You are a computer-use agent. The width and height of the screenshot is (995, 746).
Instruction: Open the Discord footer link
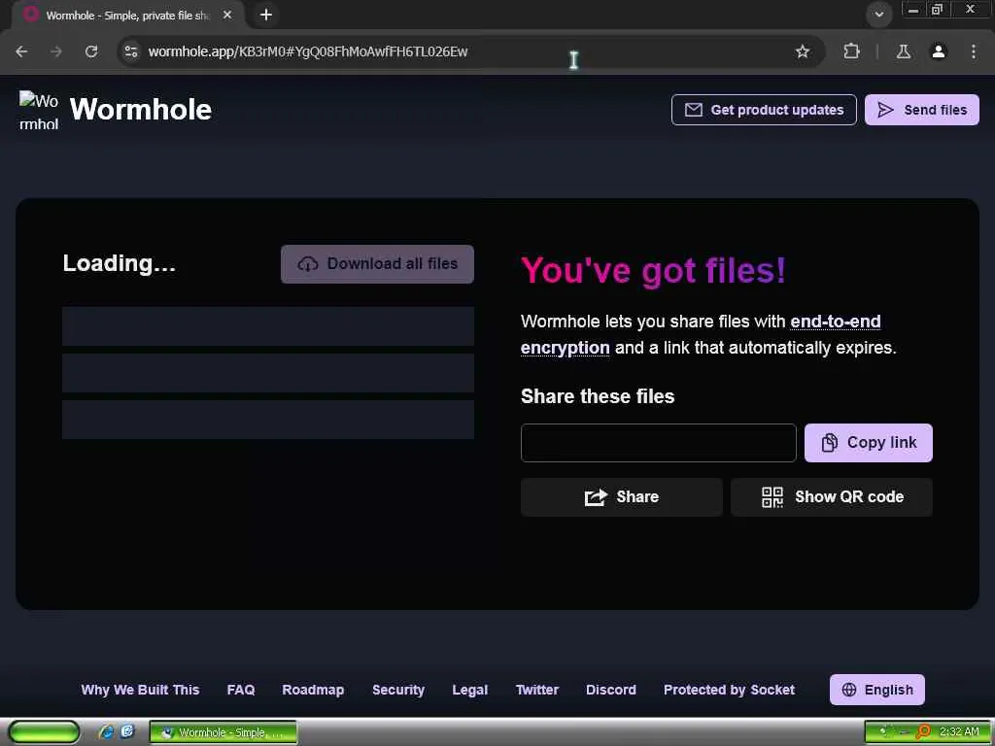click(x=610, y=690)
